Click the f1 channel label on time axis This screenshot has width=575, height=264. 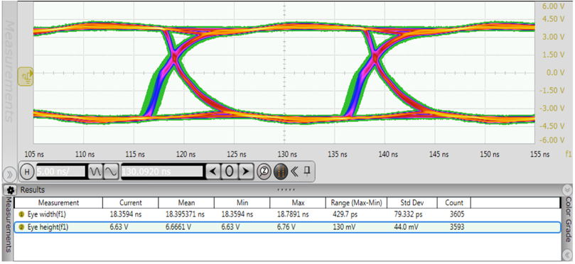(568, 155)
